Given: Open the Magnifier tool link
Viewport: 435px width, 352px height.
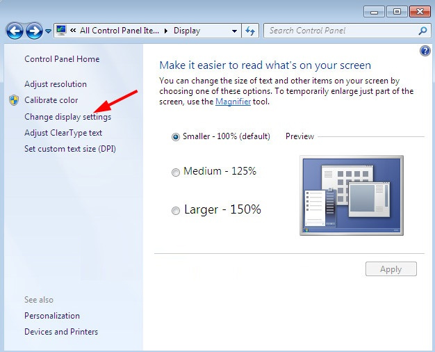Looking at the screenshot, I should click(233, 102).
